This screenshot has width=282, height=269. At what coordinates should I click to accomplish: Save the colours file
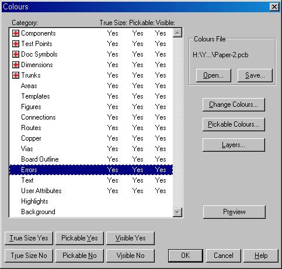tap(255, 75)
